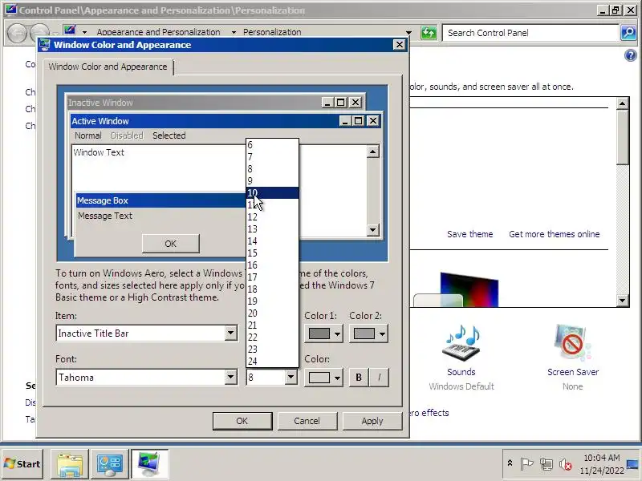Click Get more themes online link
This screenshot has height=481, width=642.
tap(555, 234)
